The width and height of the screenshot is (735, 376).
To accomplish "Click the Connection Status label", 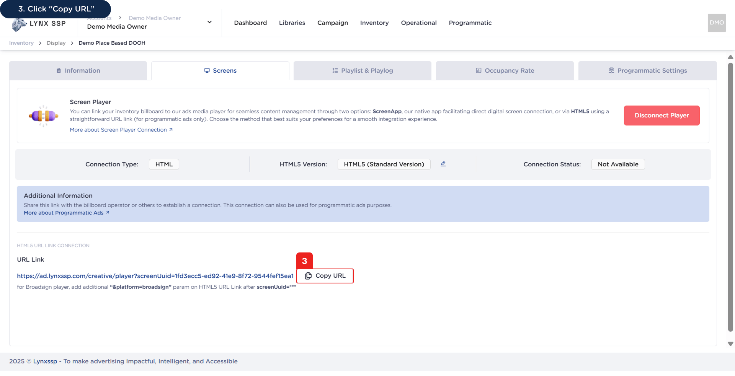I will point(552,164).
